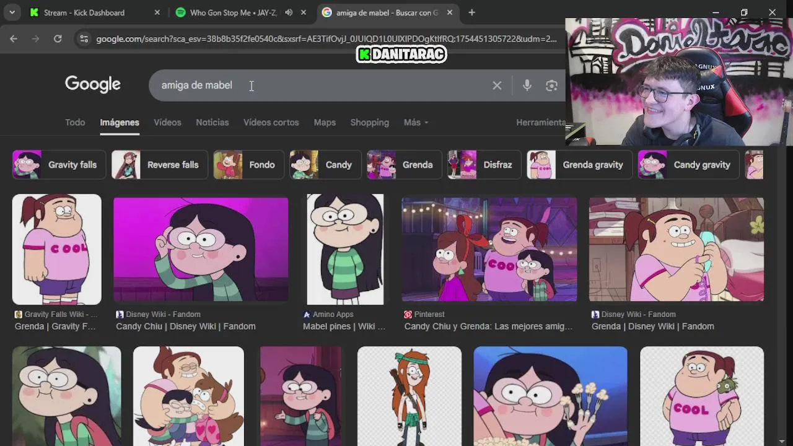The width and height of the screenshot is (793, 446).
Task: Click Grenda | Disney Wiki | Fandom title
Action: pos(653,326)
